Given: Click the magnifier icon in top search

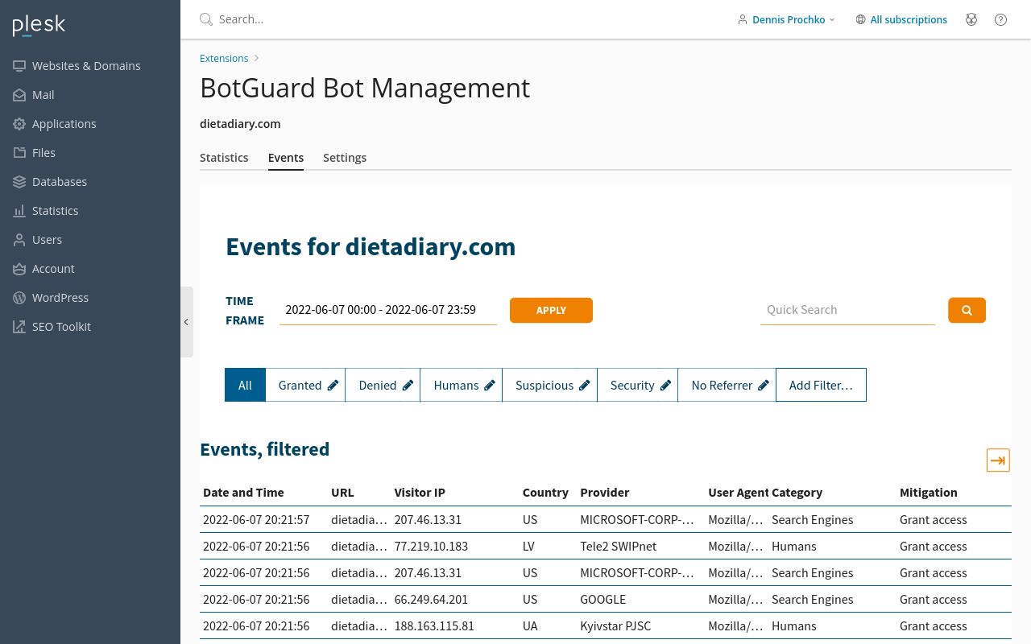Looking at the screenshot, I should point(206,19).
